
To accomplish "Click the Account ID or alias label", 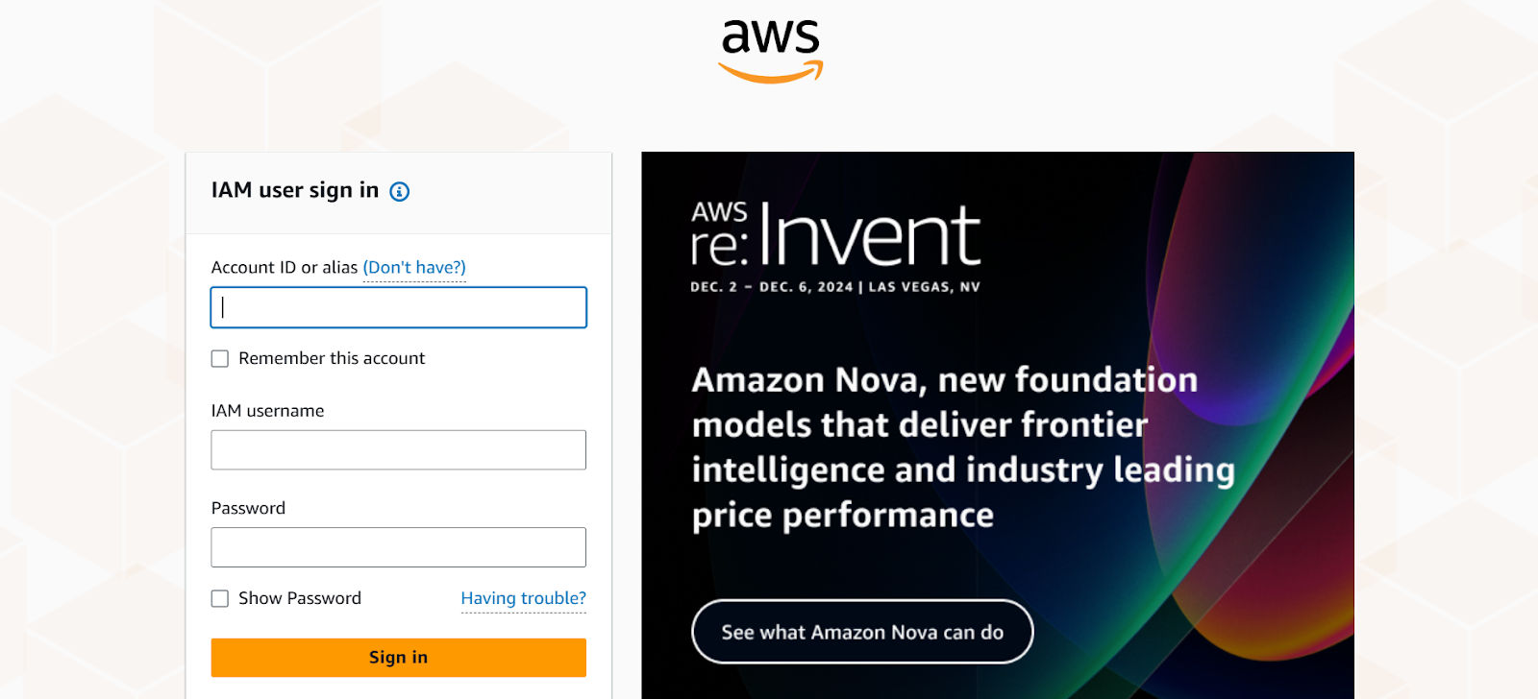I will [285, 267].
